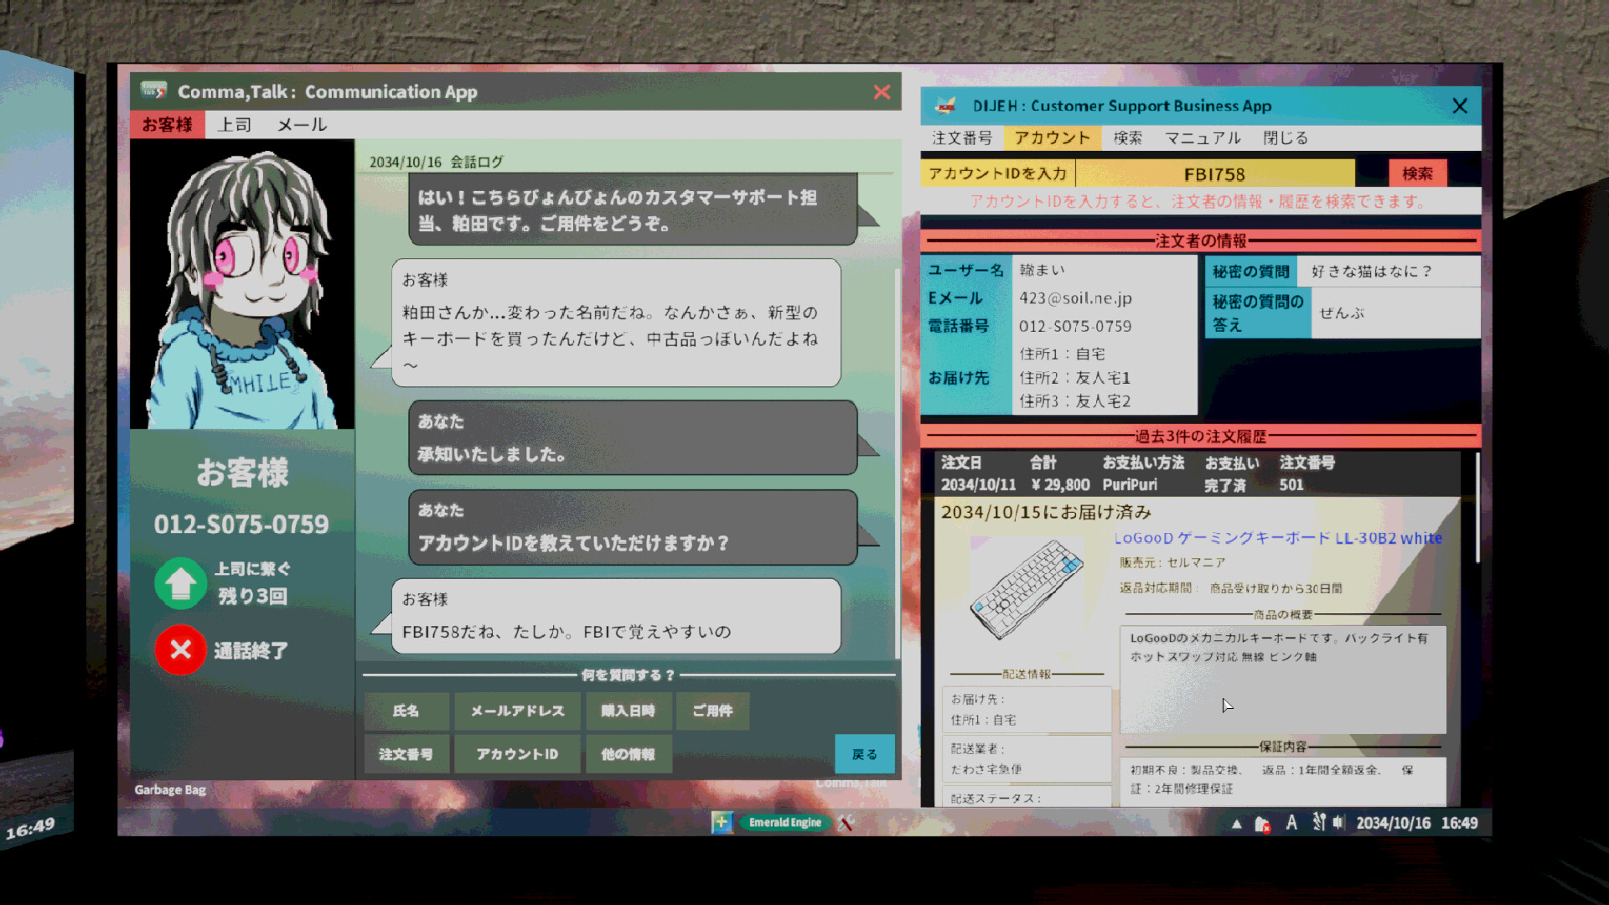Select the アカウント tab in DIJEH
The width and height of the screenshot is (1609, 905).
pos(1053,138)
